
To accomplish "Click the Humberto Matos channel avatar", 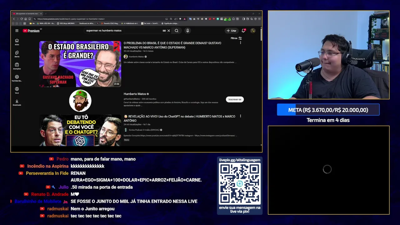I will (80, 101).
